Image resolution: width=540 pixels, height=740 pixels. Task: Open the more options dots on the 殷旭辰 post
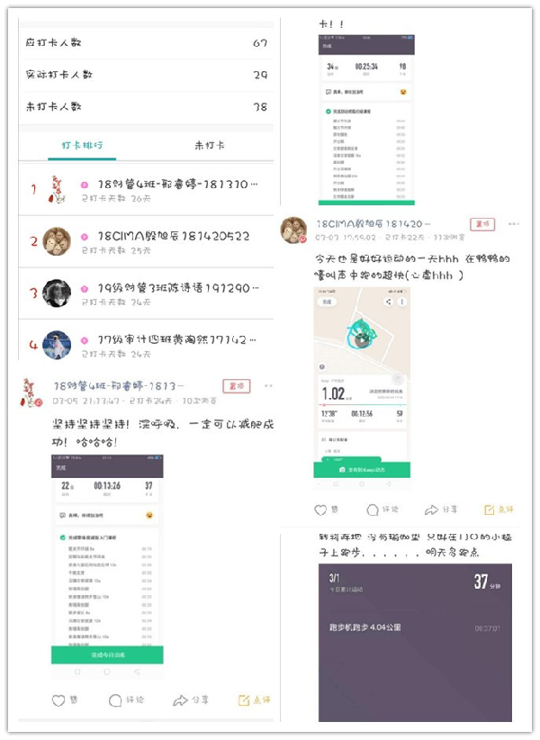(x=514, y=223)
